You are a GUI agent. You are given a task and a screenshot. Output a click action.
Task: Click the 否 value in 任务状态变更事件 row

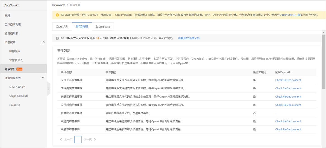(254, 113)
